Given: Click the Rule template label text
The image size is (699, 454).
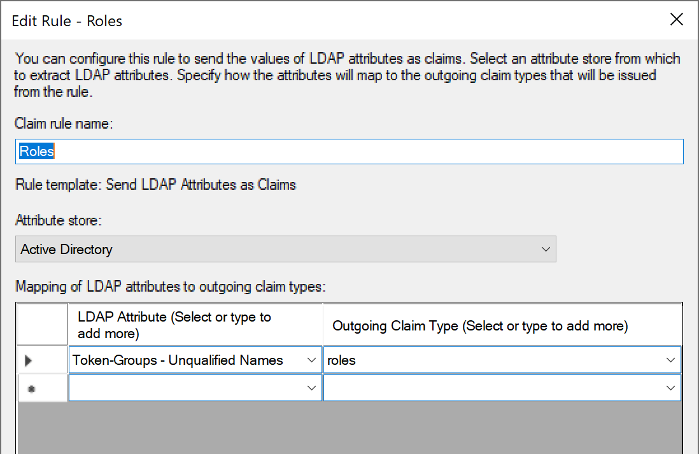Looking at the screenshot, I should pyautogui.click(x=155, y=185).
